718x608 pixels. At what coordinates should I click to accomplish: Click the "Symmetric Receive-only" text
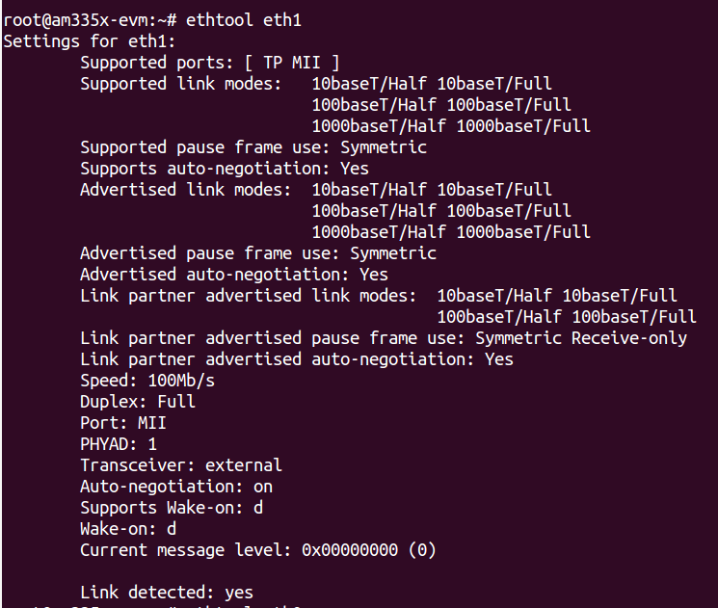click(x=581, y=338)
